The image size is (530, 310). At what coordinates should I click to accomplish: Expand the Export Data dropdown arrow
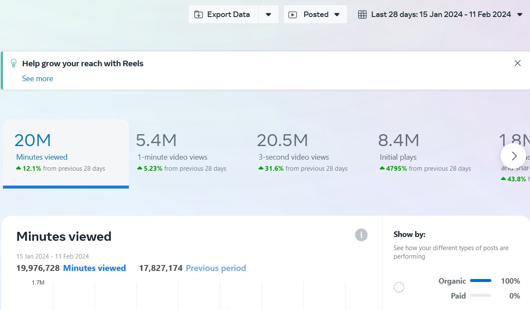point(268,14)
